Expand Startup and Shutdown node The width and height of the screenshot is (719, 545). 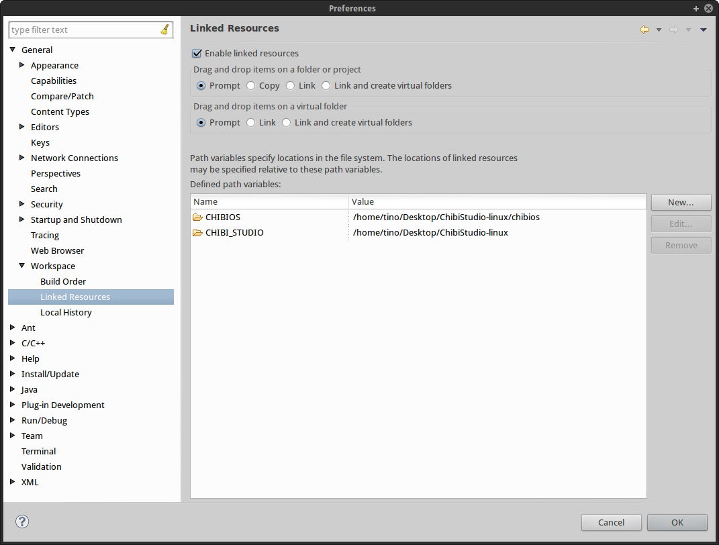(x=21, y=219)
